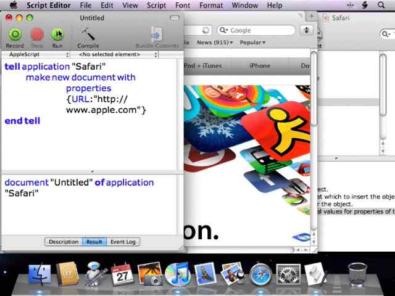Open the Font menu

(x=183, y=6)
